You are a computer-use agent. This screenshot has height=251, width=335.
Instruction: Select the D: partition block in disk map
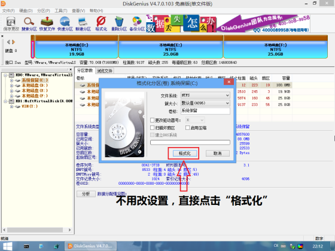(77, 47)
